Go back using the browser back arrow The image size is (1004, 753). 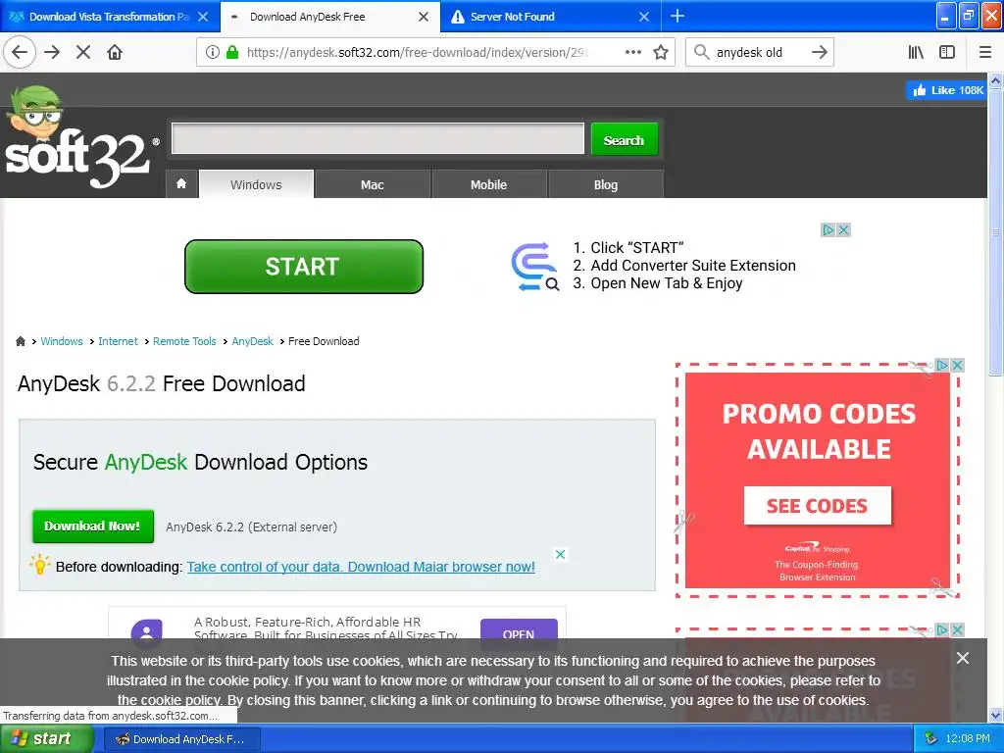(x=20, y=52)
